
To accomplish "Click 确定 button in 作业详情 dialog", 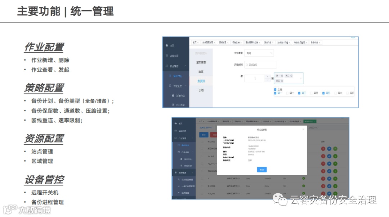I will coord(262,170).
